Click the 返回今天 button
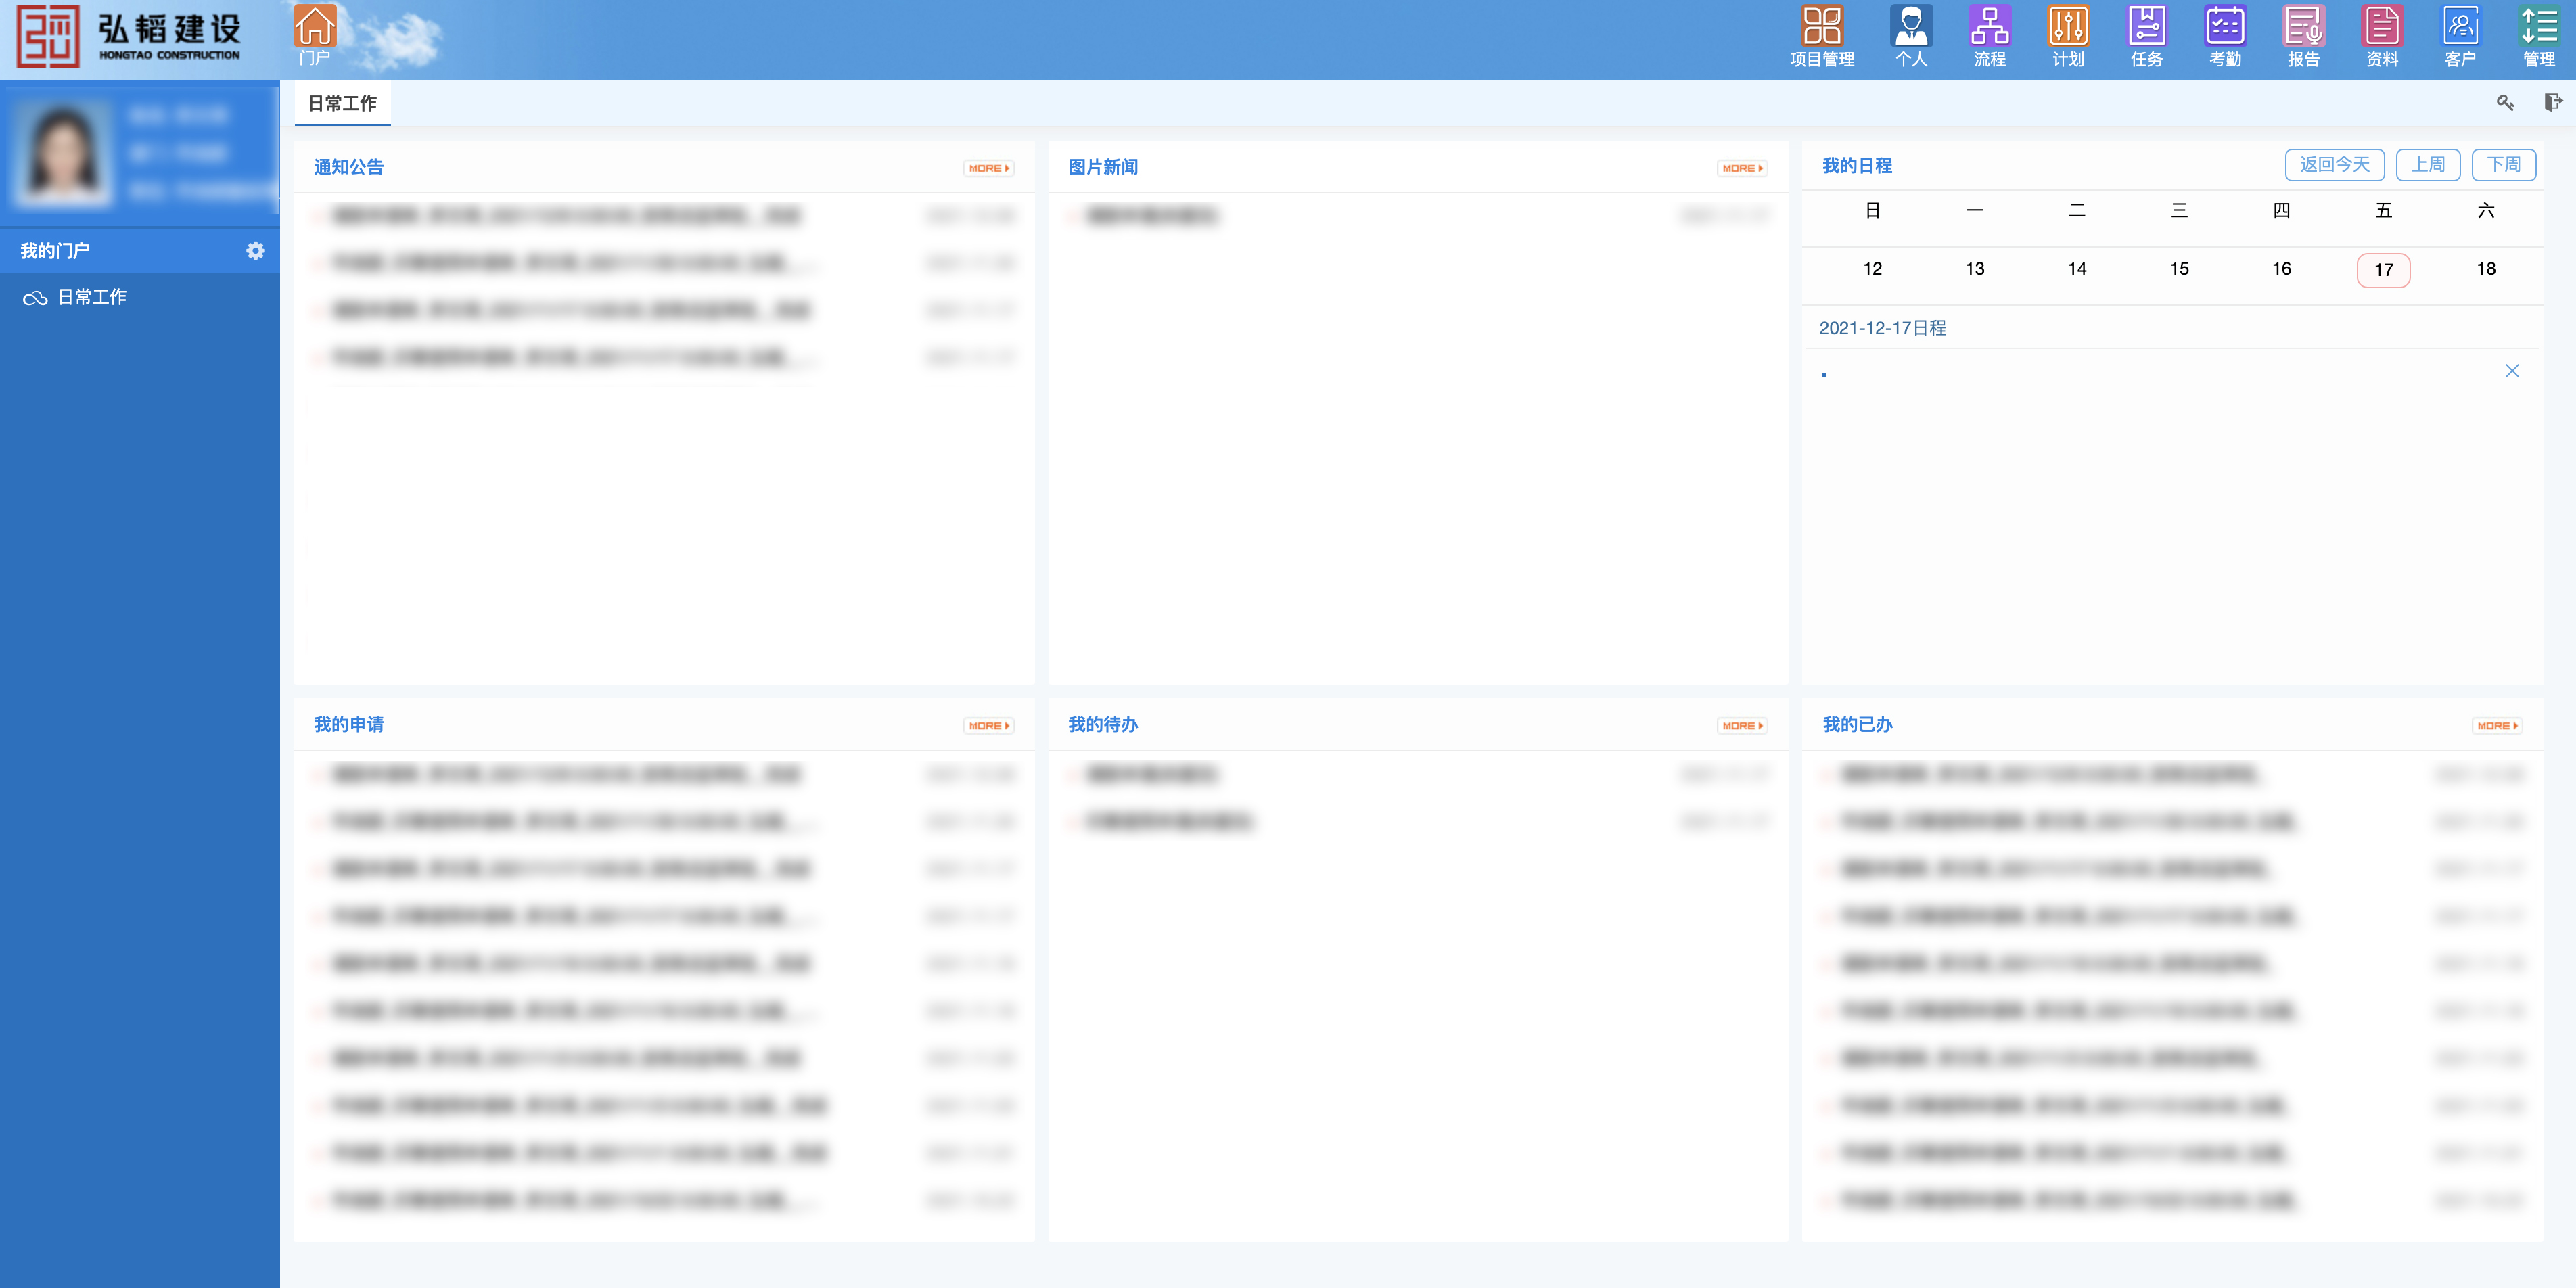 (2334, 164)
